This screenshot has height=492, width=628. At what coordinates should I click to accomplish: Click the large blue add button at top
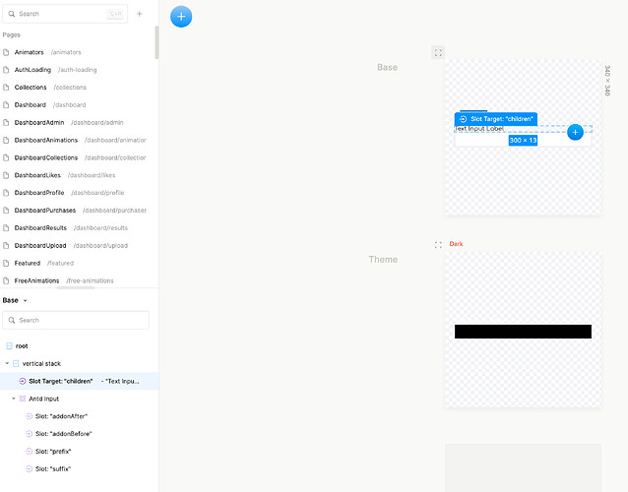181,17
